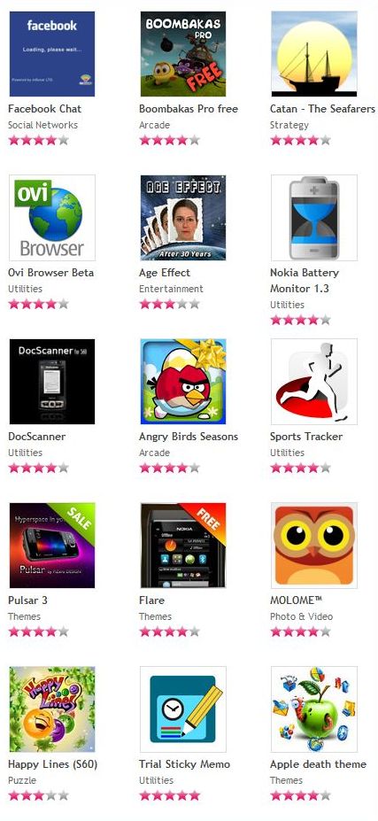The image size is (378, 821).
Task: Open the Age Effect app icon
Action: click(183, 218)
